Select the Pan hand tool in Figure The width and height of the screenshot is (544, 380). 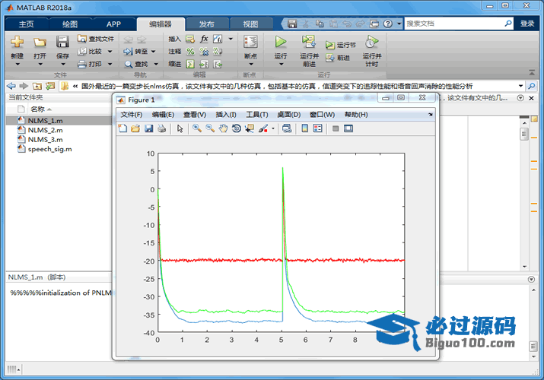pyautogui.click(x=223, y=128)
